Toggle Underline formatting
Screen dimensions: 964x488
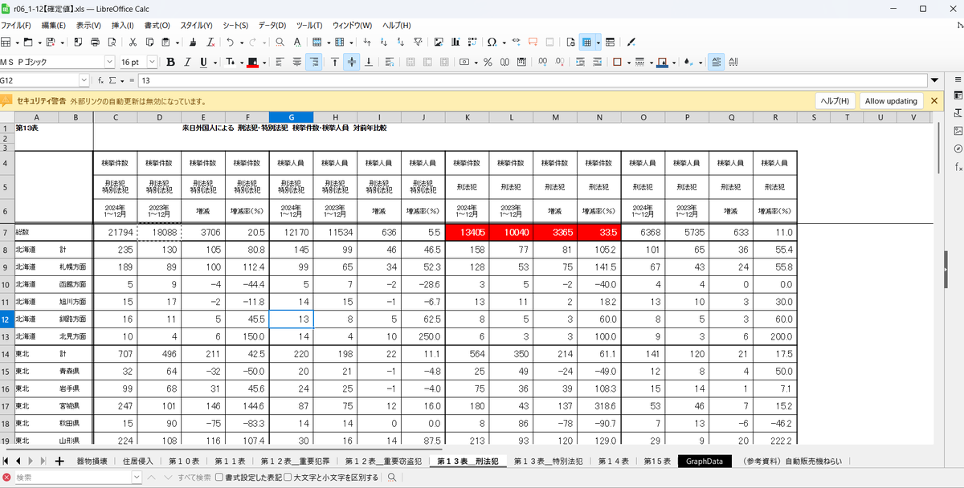point(203,62)
